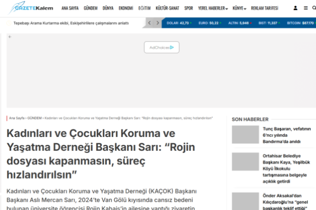316x210 pixels.
Task: Open the DÜNYA section
Action: tap(108, 8)
